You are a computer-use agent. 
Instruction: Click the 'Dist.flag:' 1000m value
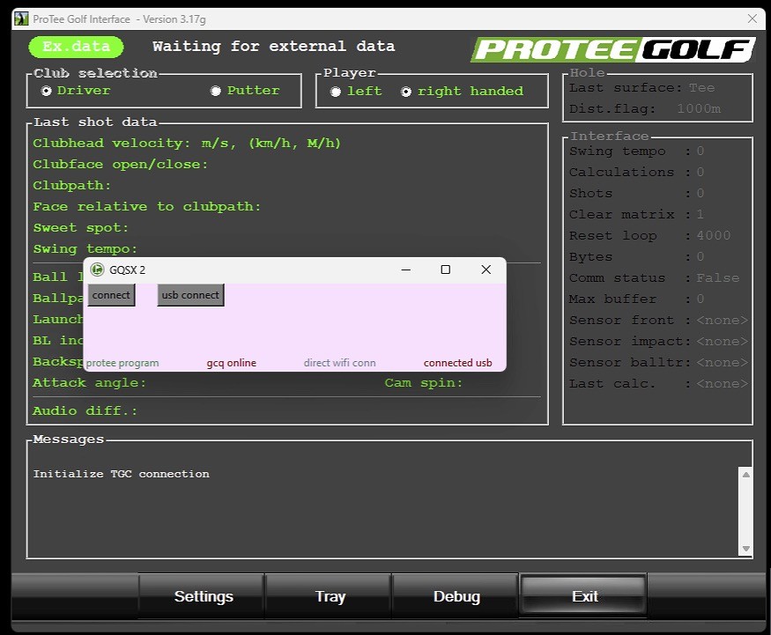click(699, 108)
